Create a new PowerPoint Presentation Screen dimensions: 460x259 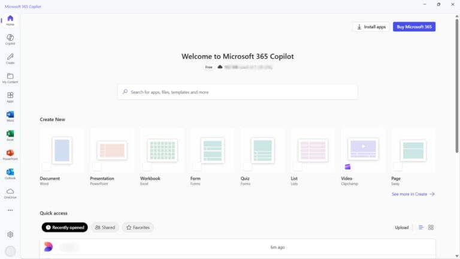coord(112,157)
